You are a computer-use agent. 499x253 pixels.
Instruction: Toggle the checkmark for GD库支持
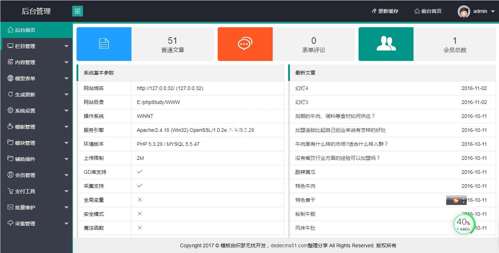(x=140, y=172)
